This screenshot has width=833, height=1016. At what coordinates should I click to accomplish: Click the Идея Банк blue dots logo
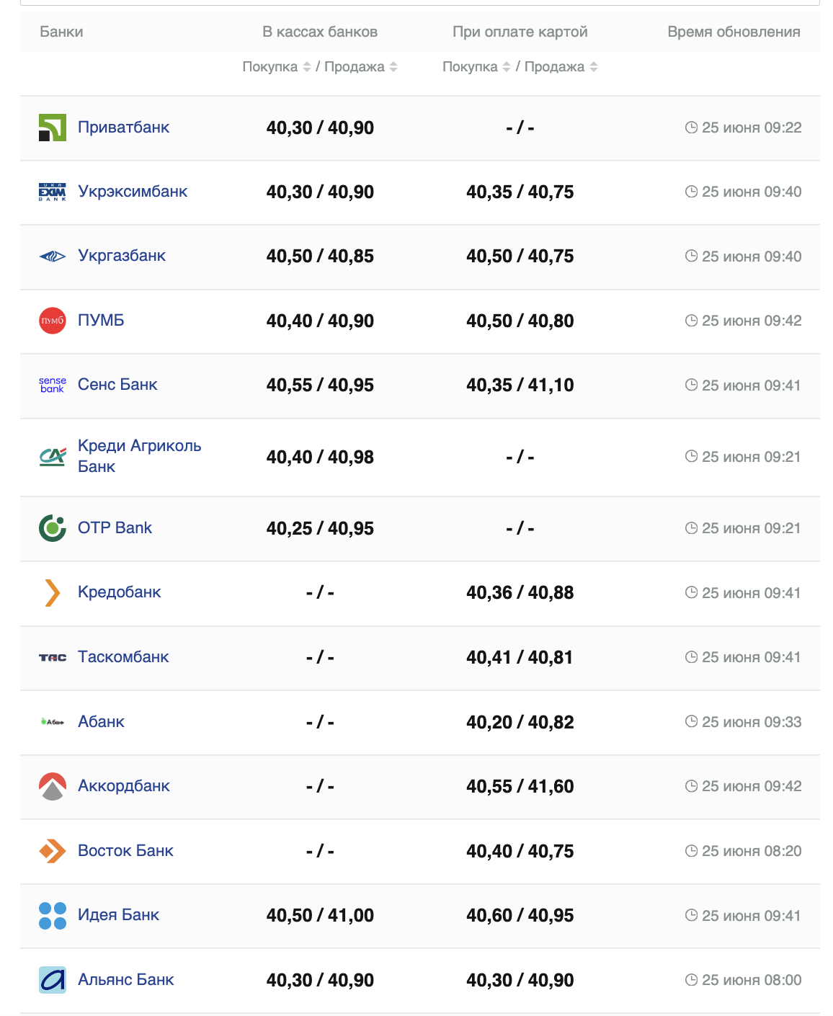pyautogui.click(x=52, y=915)
